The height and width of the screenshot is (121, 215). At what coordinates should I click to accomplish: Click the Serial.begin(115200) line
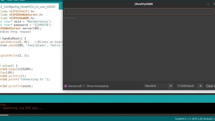click(x=16, y=69)
